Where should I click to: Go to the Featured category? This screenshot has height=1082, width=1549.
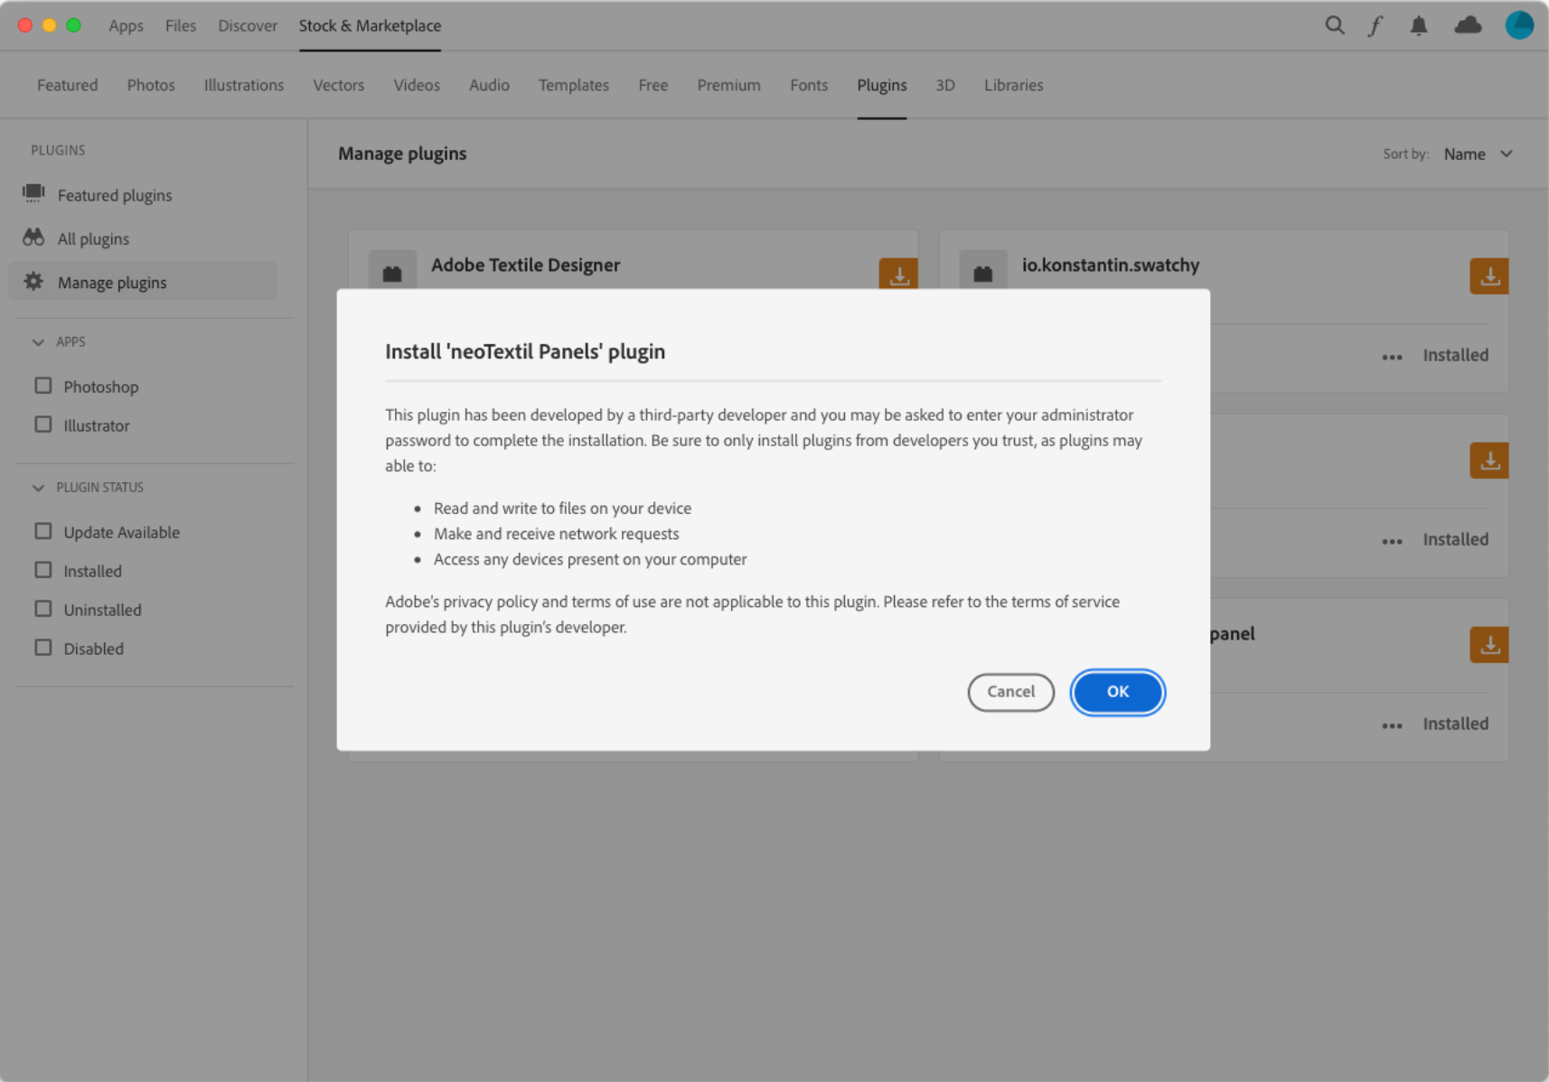click(68, 85)
